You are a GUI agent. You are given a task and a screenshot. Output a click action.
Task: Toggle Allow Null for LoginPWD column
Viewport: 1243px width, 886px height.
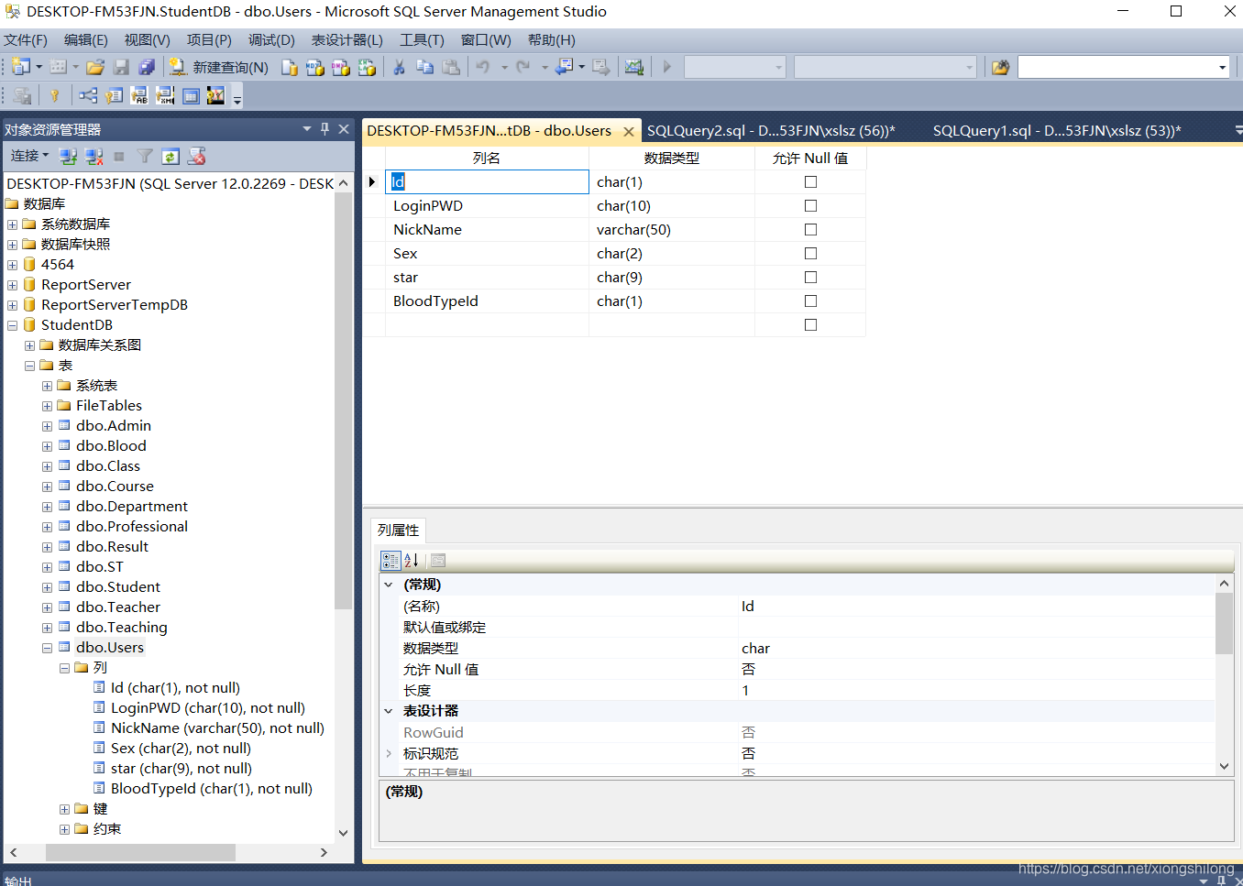click(810, 205)
